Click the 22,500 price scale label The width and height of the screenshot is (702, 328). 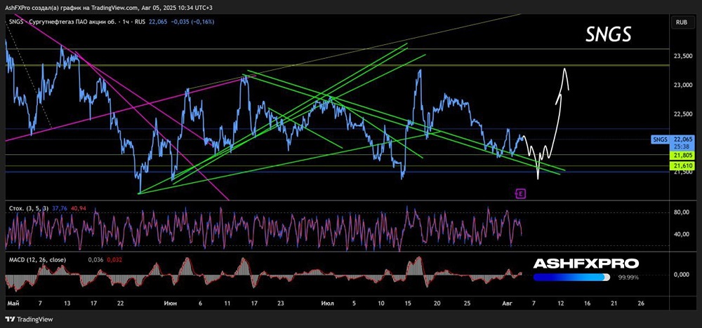(x=683, y=114)
